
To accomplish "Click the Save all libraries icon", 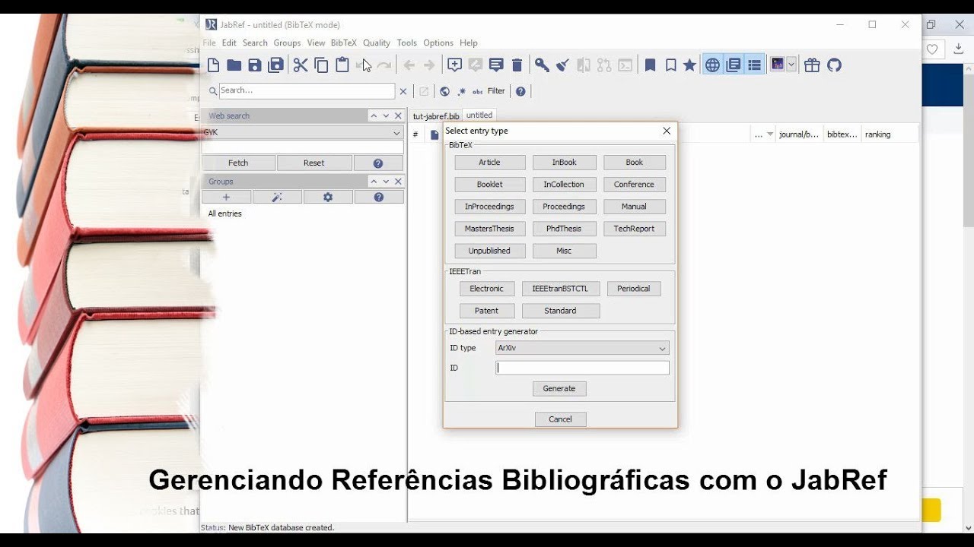I will (275, 65).
